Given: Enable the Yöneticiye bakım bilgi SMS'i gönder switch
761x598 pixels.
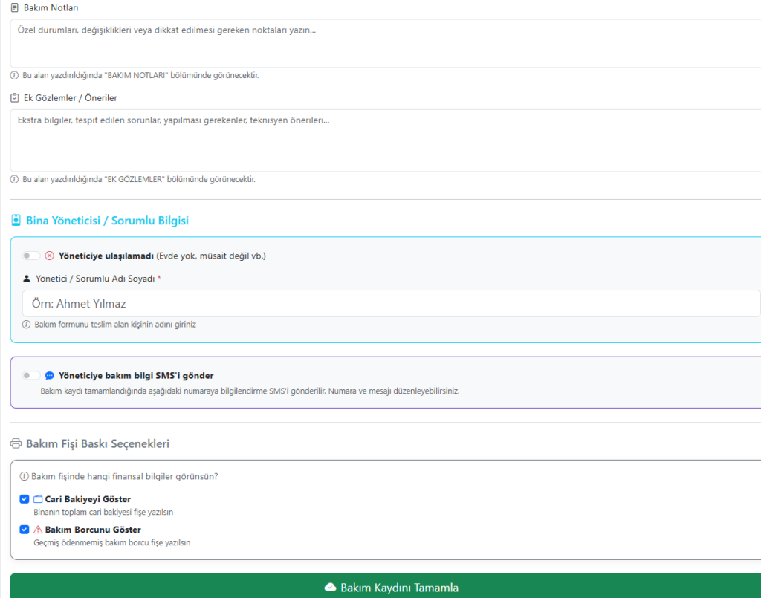Looking at the screenshot, I should pos(30,375).
